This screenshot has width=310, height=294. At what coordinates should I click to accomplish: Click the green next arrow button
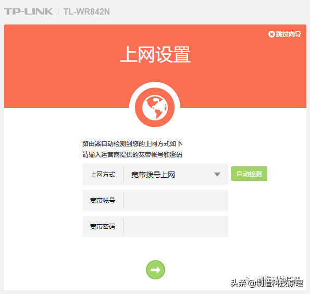(x=155, y=269)
